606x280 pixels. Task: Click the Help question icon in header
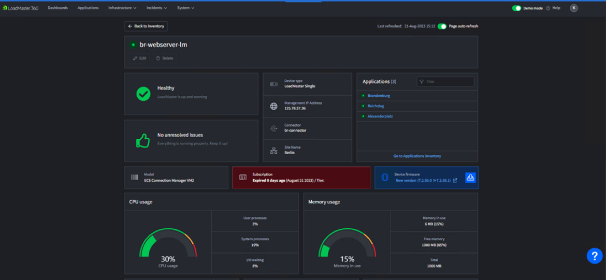pos(548,8)
